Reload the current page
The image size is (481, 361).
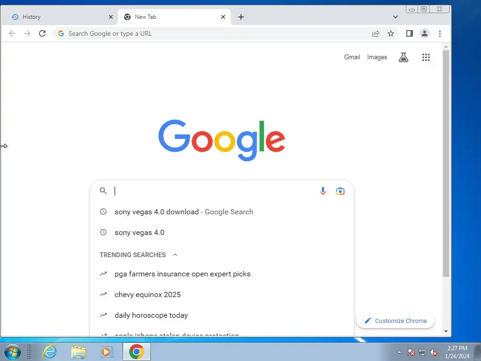42,33
